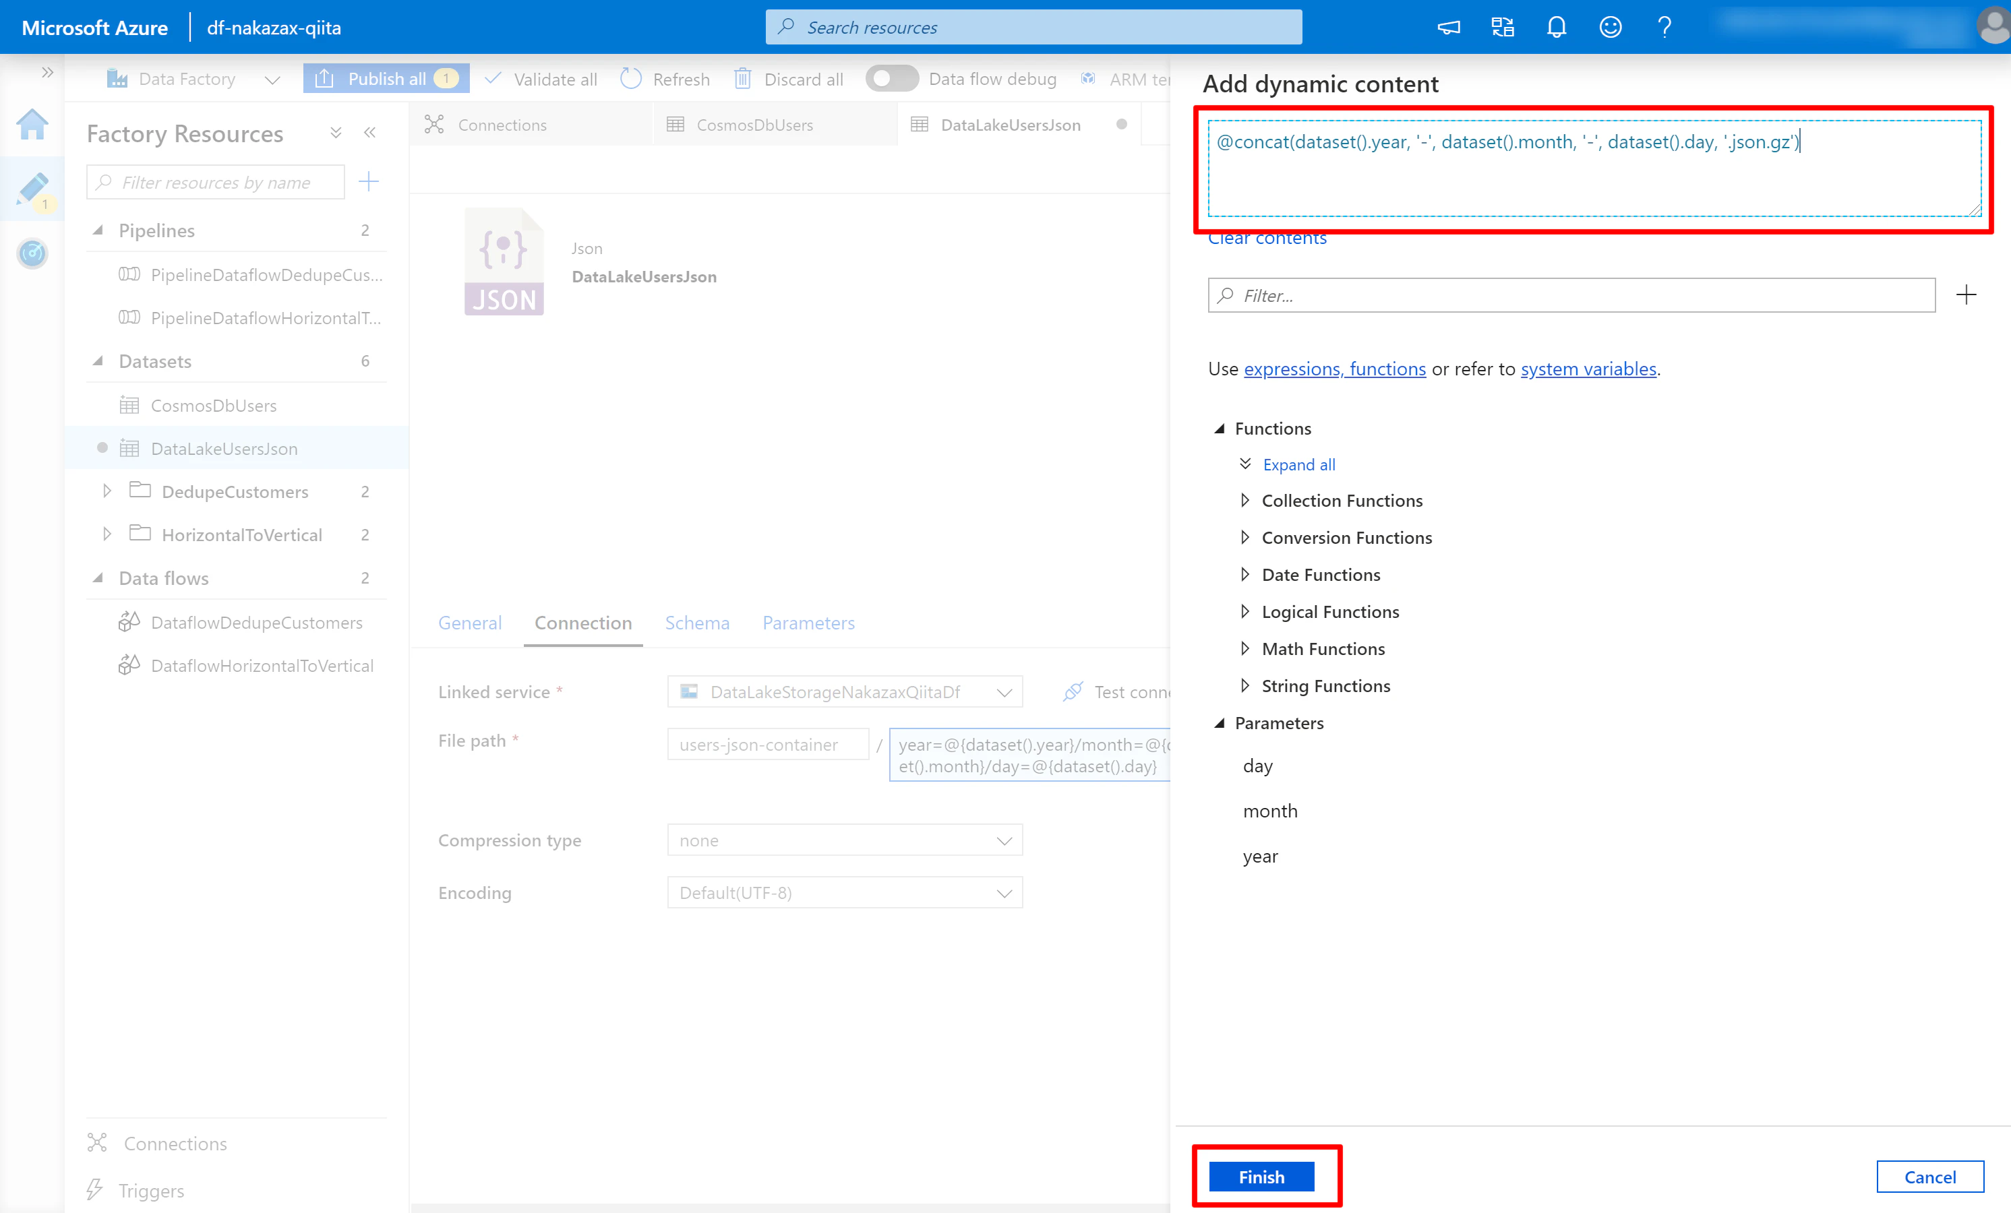Click Expand all under Functions

coord(1298,464)
